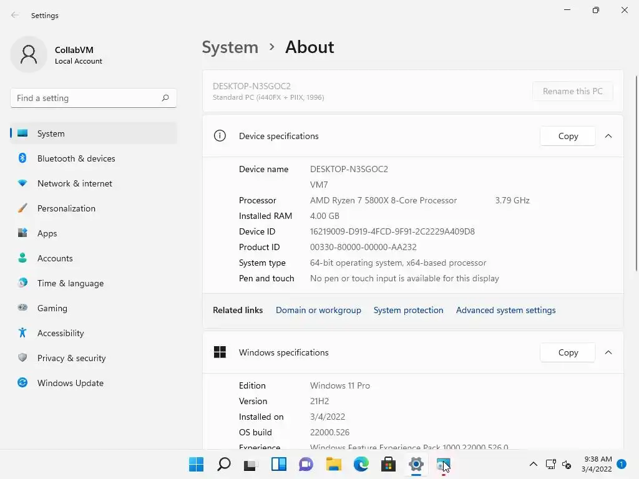This screenshot has width=639, height=479.
Task: Open Advanced system settings link
Action: 505,310
